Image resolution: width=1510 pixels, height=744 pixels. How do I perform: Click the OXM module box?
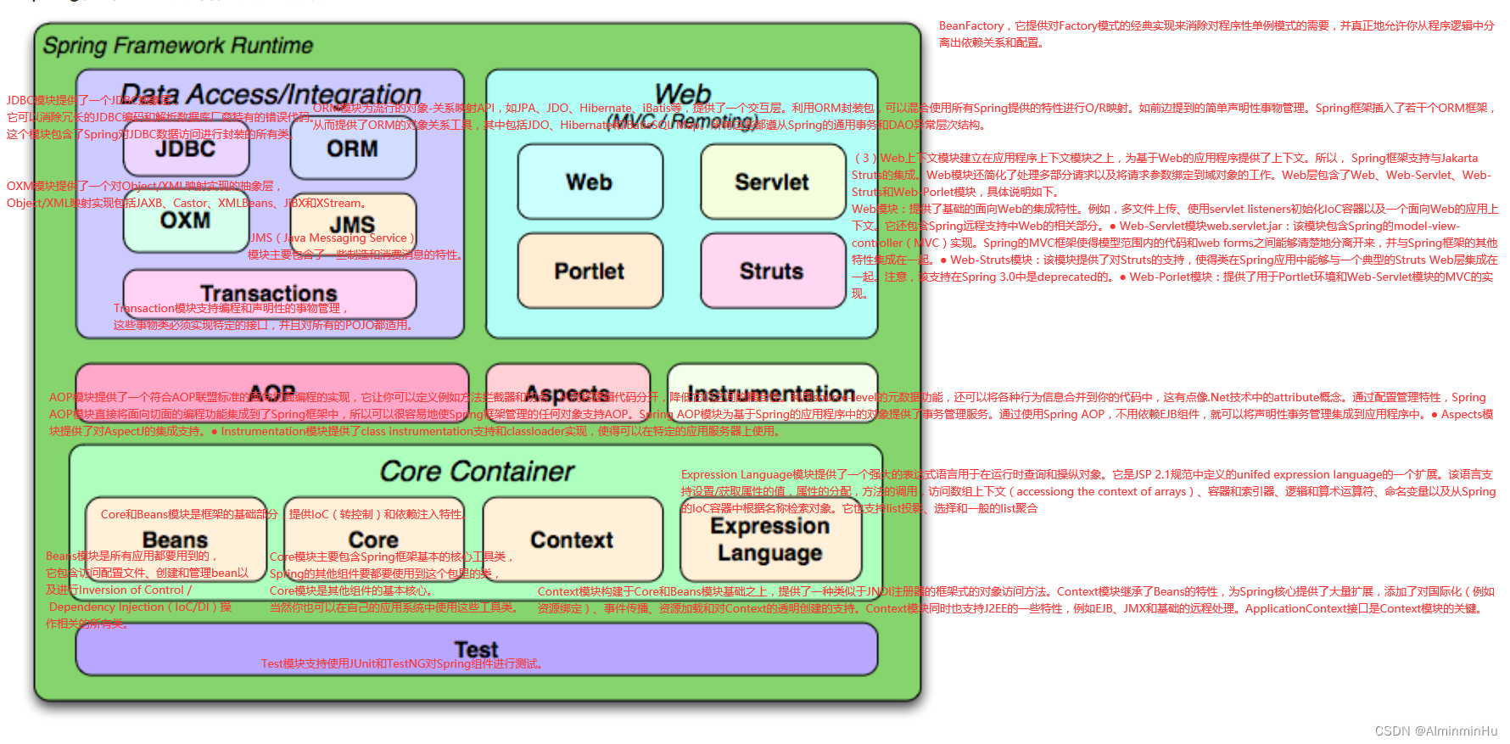pos(186,221)
